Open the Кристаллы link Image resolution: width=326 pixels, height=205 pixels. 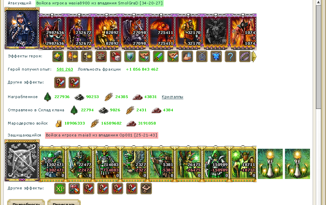[172, 97]
